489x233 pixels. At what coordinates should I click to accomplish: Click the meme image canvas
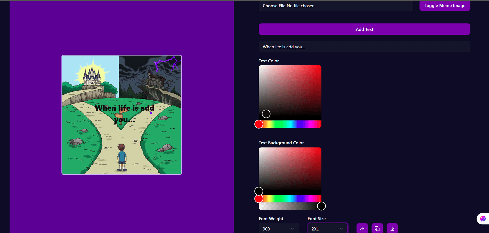tap(121, 115)
